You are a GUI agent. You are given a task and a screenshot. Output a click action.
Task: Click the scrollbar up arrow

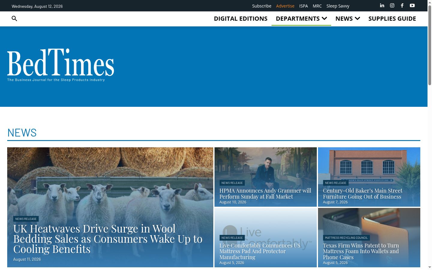pyautogui.click(x=430, y=2)
